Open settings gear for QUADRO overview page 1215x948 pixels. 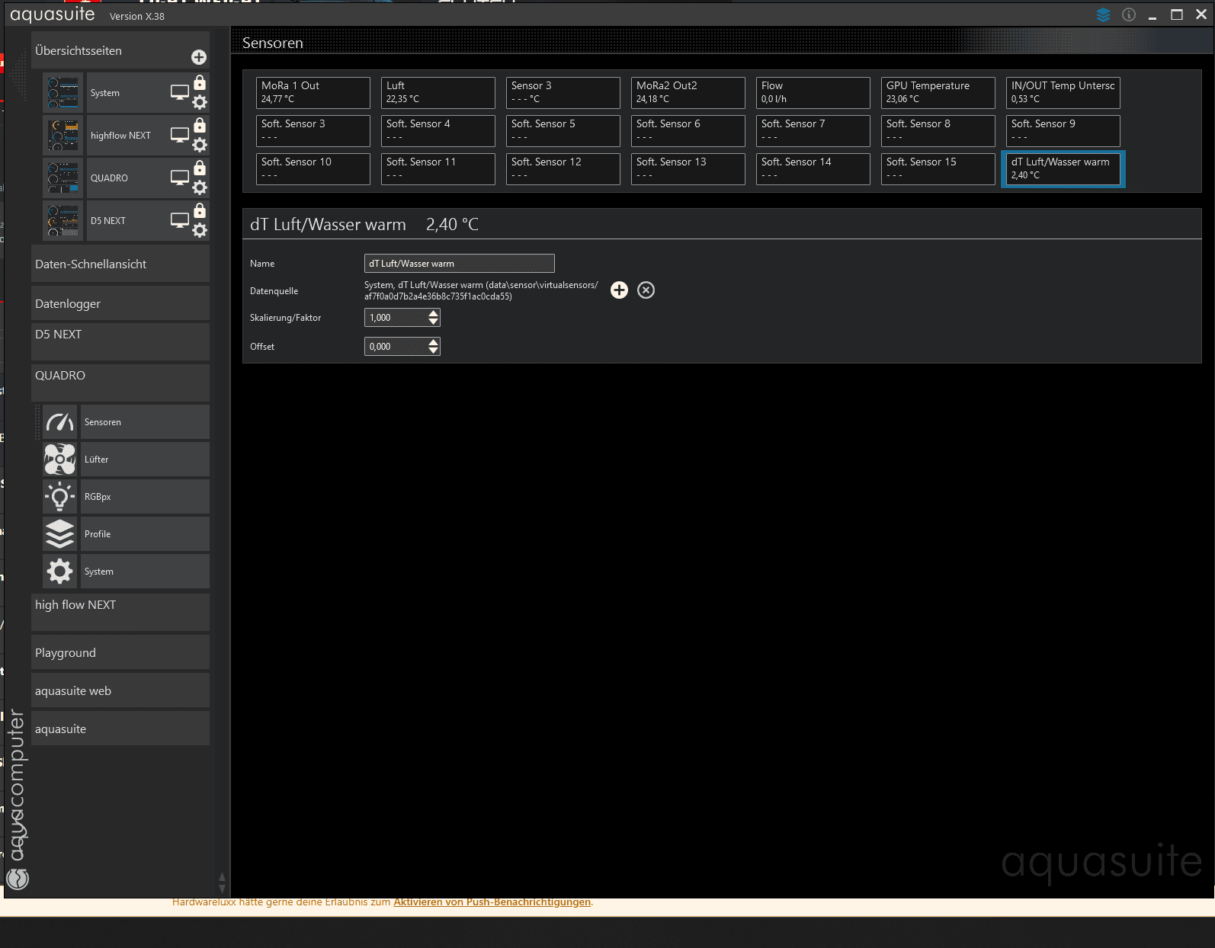[200, 187]
